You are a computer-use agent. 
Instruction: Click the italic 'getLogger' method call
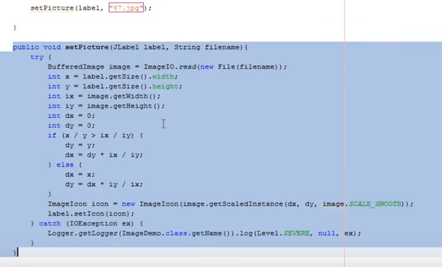pos(98,233)
